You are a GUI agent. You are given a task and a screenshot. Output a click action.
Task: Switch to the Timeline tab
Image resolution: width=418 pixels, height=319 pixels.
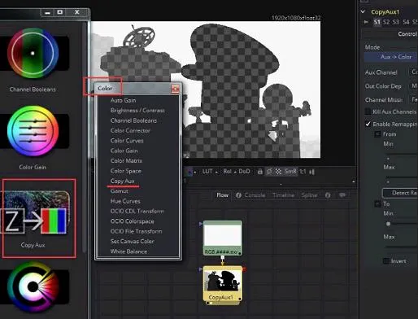tap(283, 195)
